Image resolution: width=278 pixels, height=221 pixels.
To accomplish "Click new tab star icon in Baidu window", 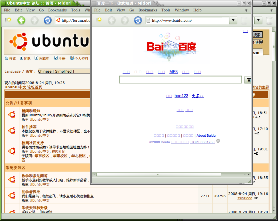I will point(99,20).
